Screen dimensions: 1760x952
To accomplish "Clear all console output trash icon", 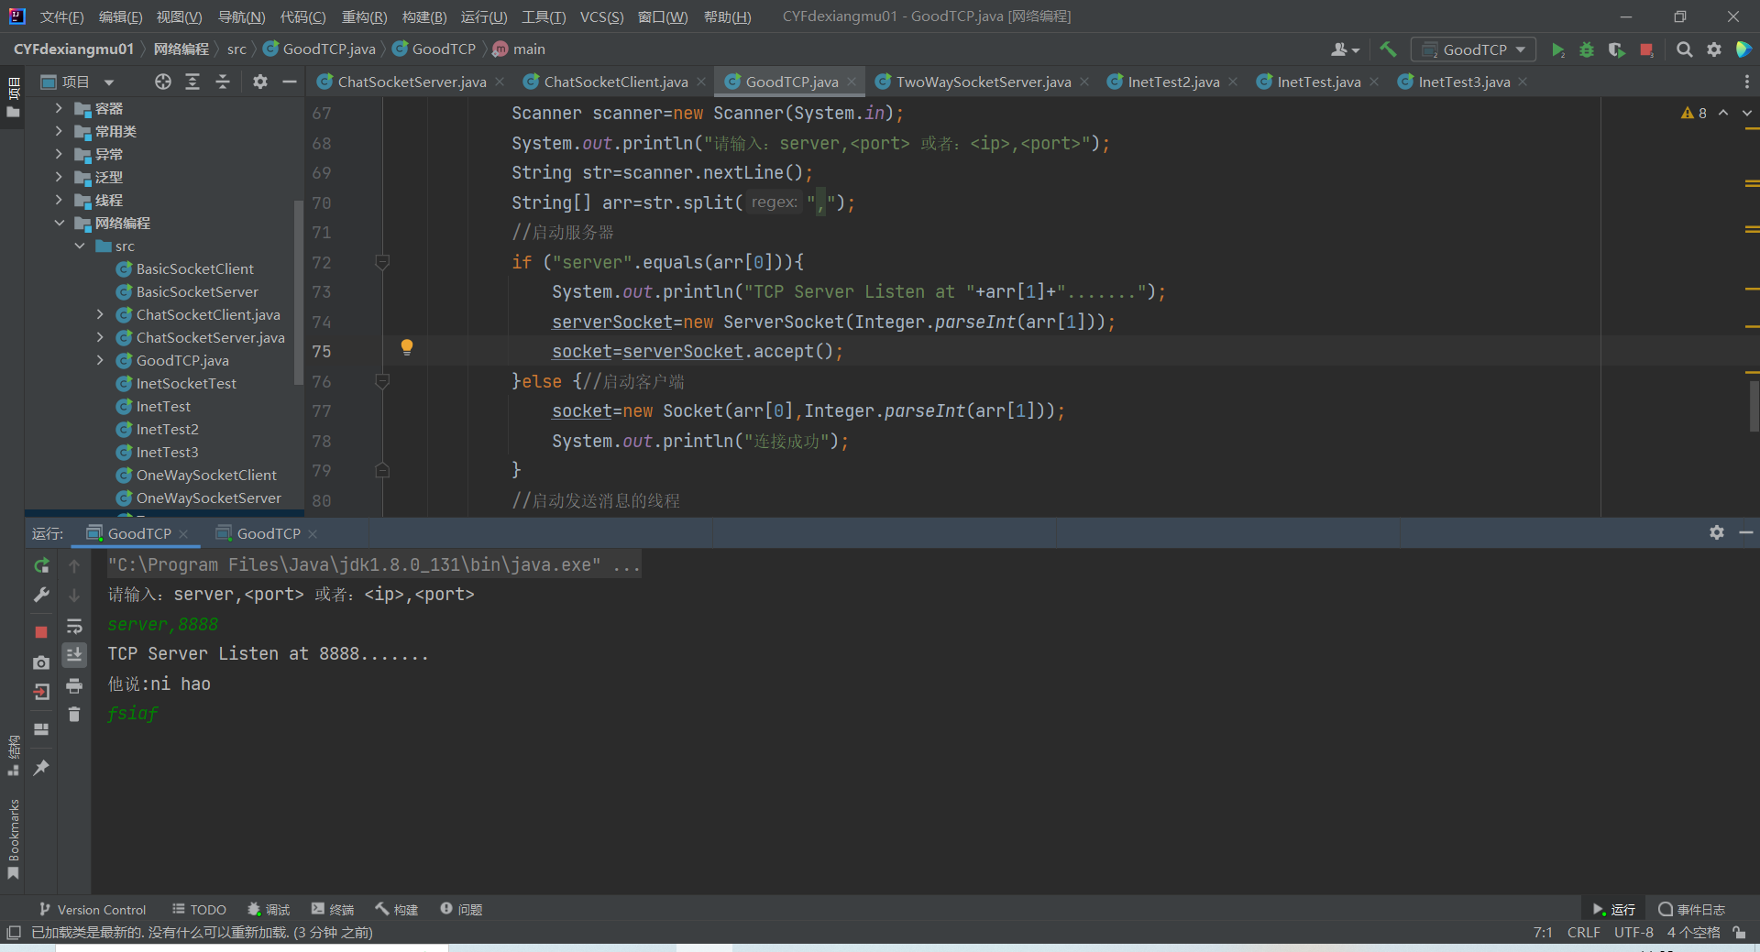I will 74,714.
